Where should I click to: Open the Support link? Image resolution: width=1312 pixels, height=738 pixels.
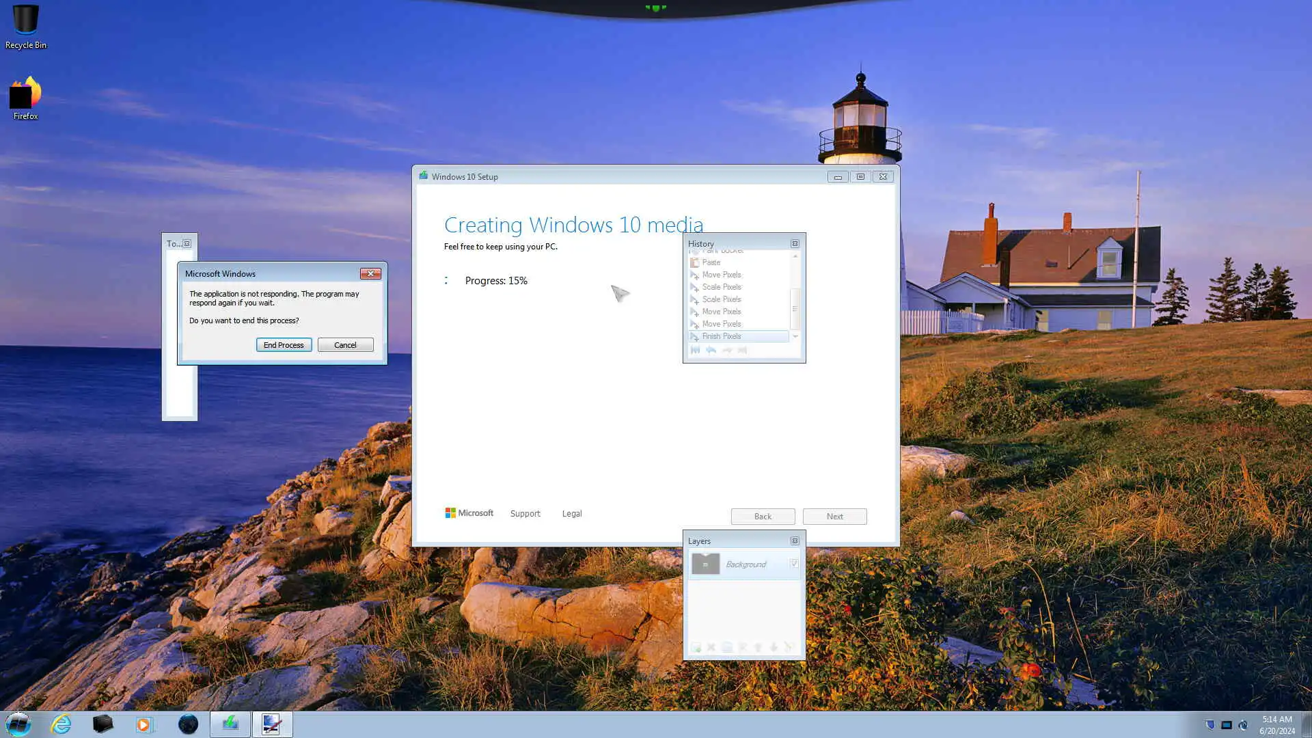click(525, 514)
